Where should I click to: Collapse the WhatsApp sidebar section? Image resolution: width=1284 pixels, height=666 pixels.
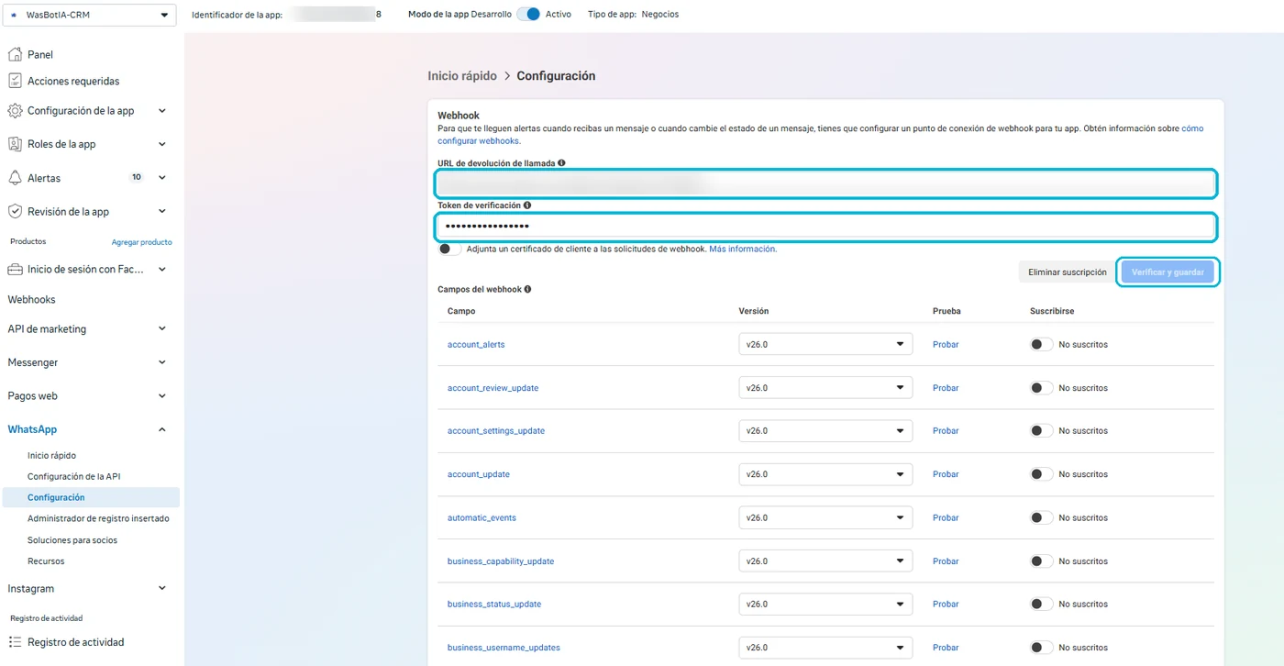click(162, 429)
